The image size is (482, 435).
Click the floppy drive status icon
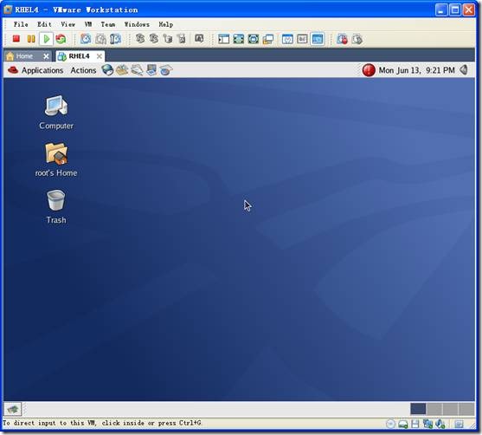[415, 424]
